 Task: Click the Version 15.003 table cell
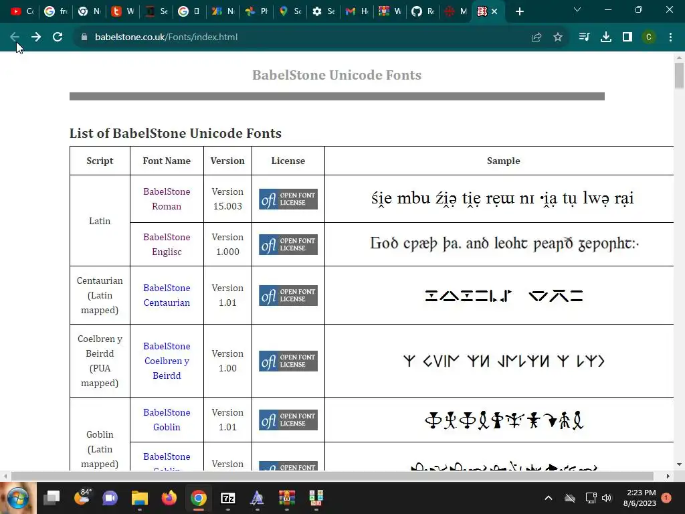(x=227, y=199)
